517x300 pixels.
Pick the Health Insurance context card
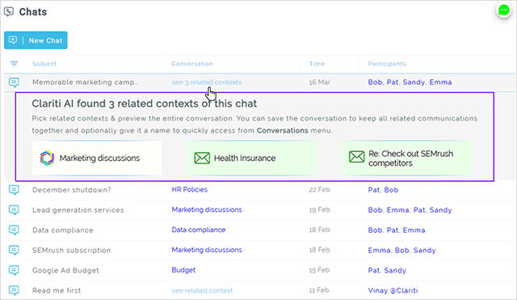point(251,158)
